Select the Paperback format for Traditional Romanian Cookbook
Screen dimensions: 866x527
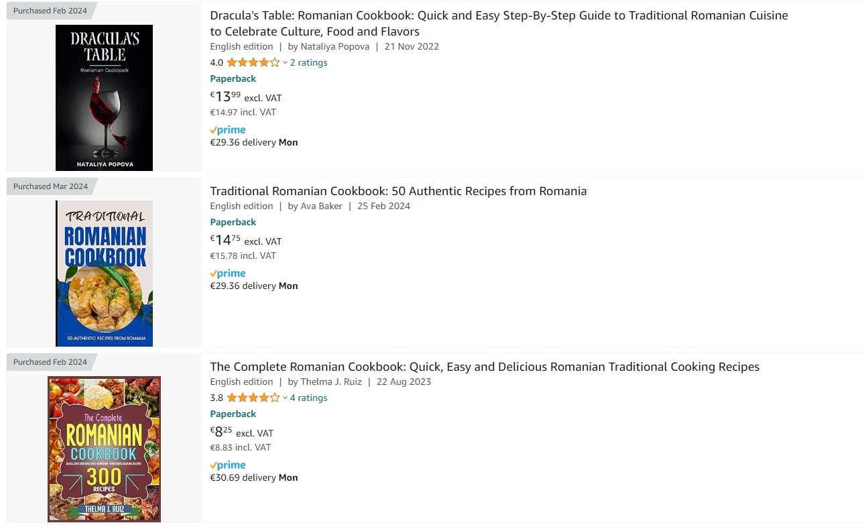pyautogui.click(x=233, y=221)
